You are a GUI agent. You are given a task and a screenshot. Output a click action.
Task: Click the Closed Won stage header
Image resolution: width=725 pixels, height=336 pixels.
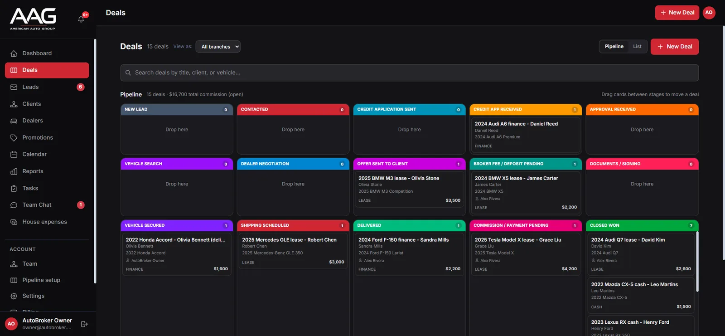[x=642, y=225]
